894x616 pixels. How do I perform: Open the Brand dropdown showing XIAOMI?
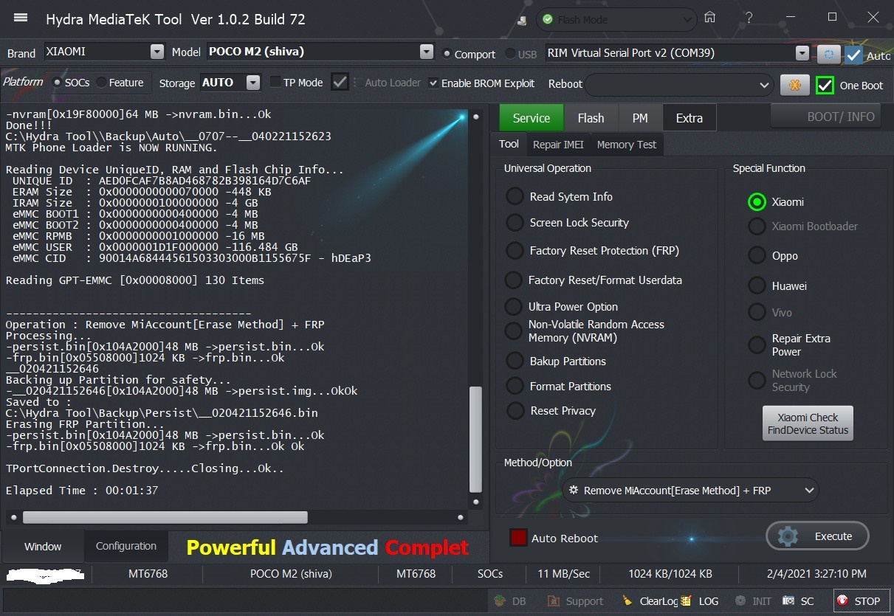coord(103,52)
